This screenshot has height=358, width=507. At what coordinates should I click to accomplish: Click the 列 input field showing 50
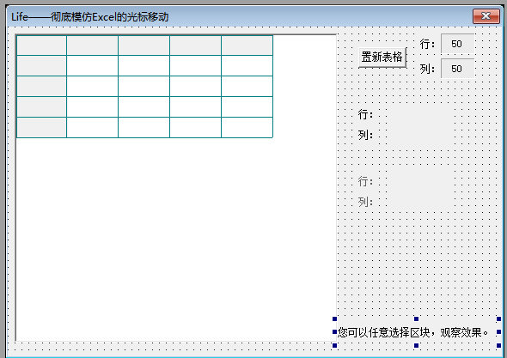457,69
